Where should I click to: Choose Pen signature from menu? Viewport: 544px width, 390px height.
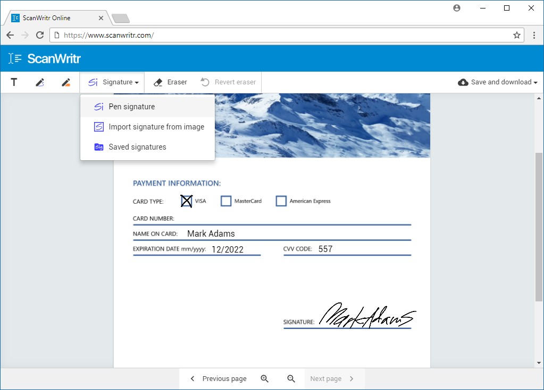132,107
